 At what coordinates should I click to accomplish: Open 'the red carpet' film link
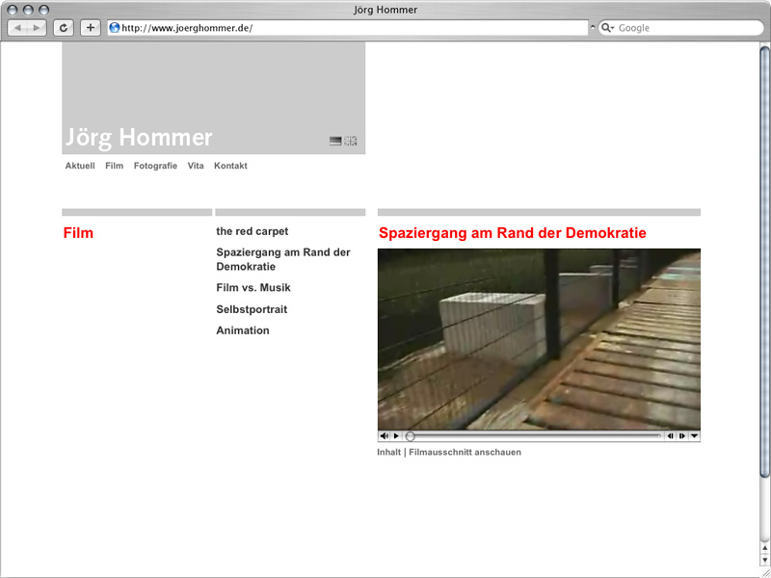pyautogui.click(x=253, y=231)
